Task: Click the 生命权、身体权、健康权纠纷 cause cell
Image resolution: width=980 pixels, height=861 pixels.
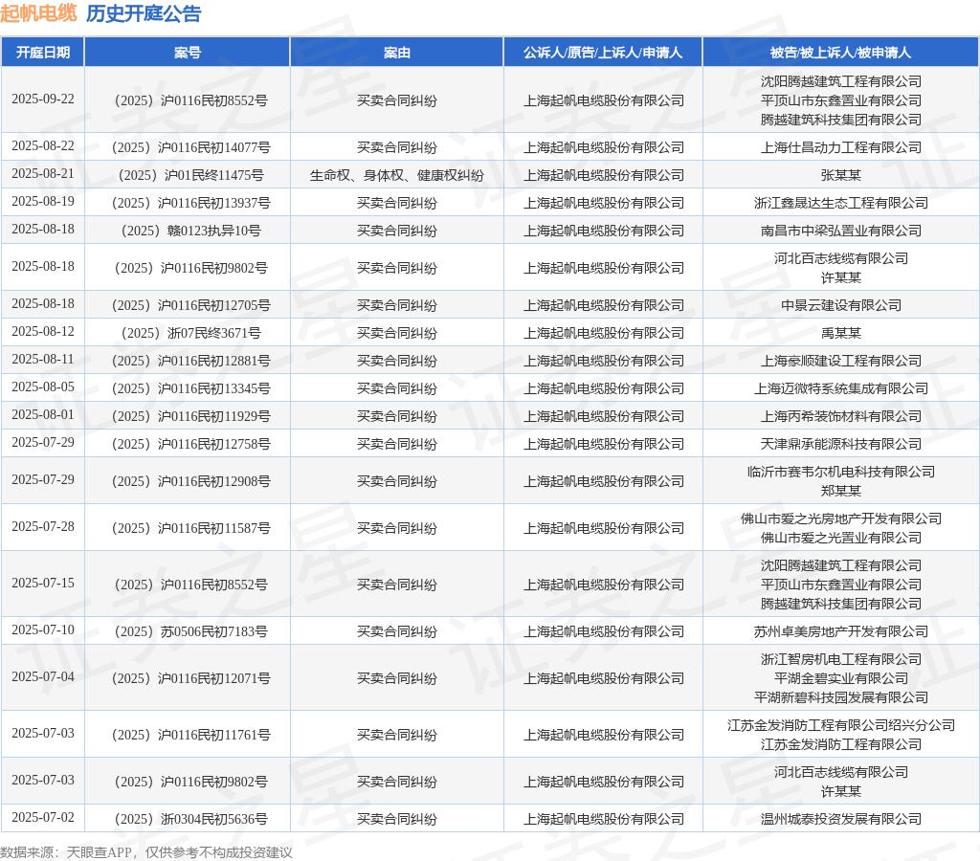Action: pyautogui.click(x=397, y=176)
